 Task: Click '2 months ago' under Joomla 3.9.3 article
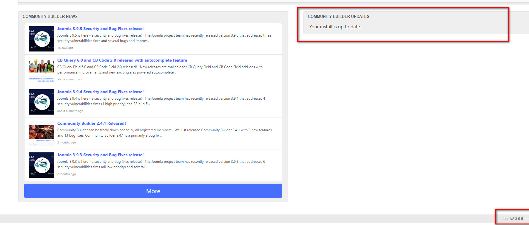click(67, 174)
